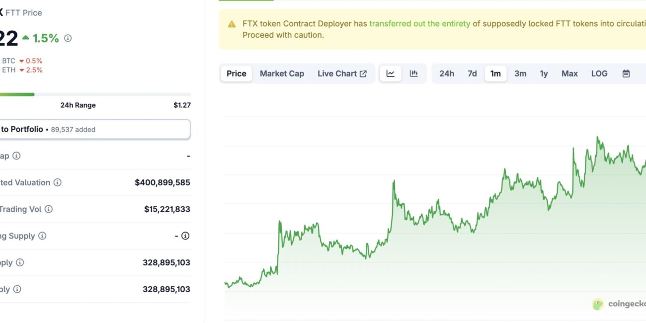This screenshot has width=646, height=323.
Task: Set chart range to 1m
Action: click(495, 74)
